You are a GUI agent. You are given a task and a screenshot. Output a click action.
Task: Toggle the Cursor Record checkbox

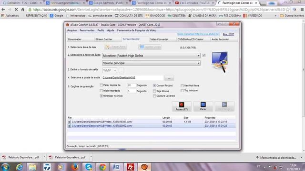pos(154,85)
